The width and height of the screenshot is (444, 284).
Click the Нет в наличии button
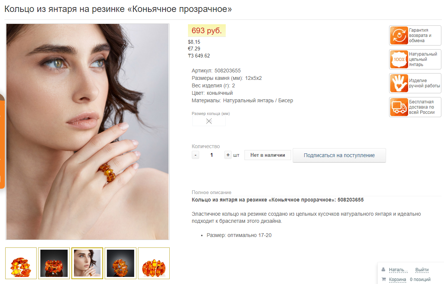(268, 155)
